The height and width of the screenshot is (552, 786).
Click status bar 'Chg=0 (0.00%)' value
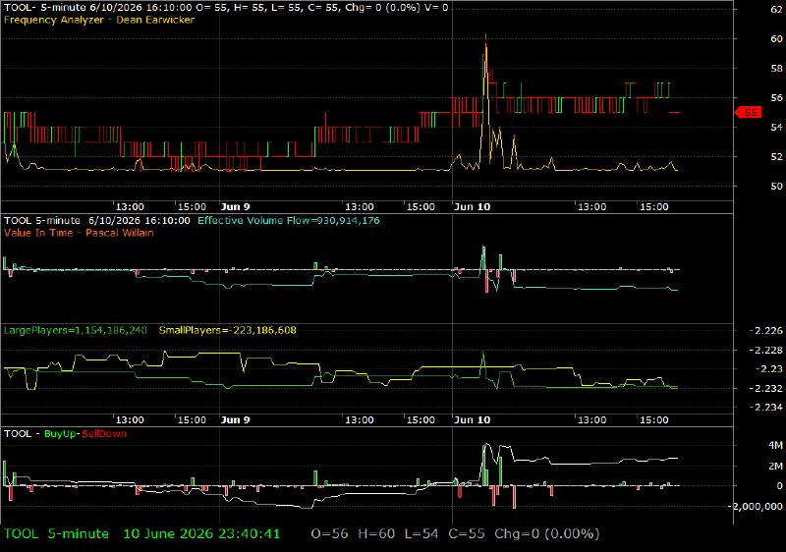click(547, 534)
